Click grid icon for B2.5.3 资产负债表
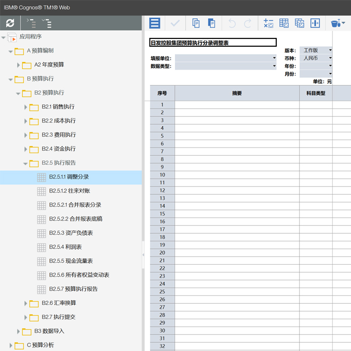Viewport: 351px width, 351px height. tap(42, 234)
